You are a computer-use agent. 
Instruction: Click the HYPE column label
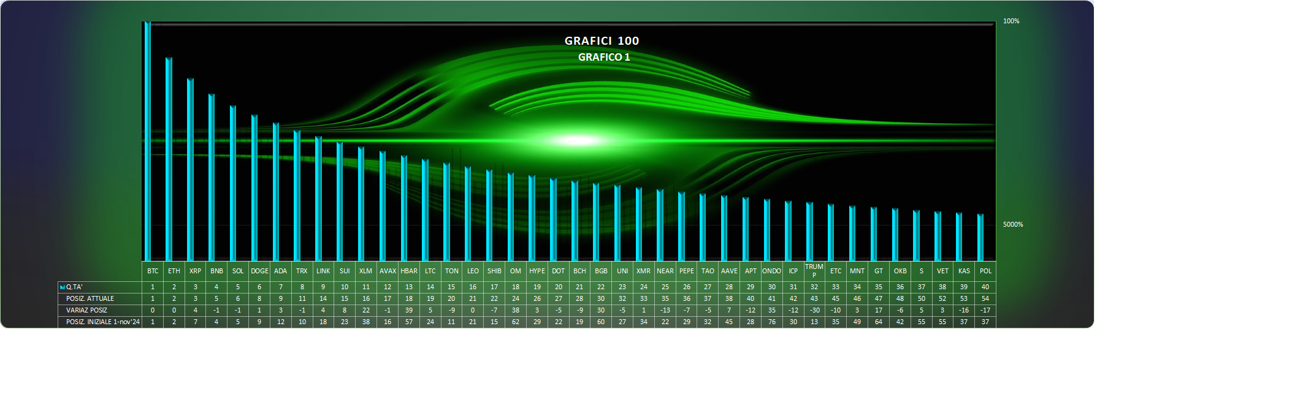click(537, 271)
